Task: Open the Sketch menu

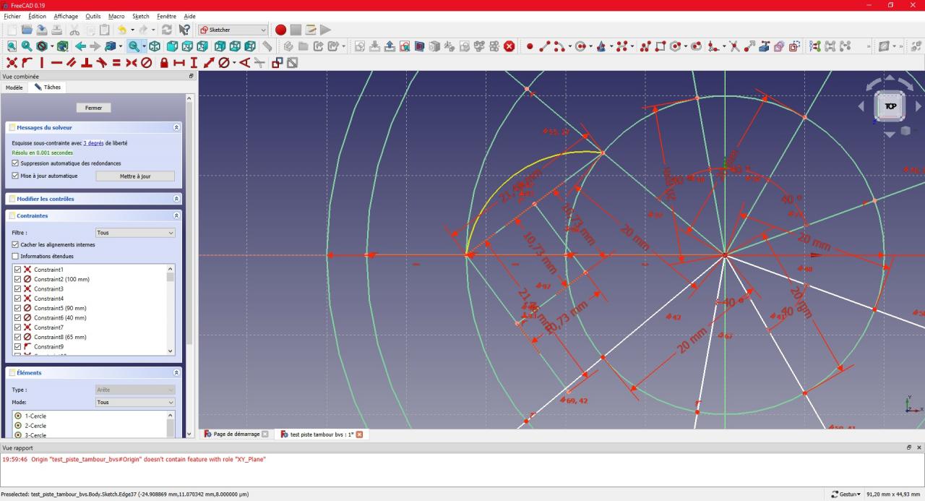Action: [x=140, y=16]
